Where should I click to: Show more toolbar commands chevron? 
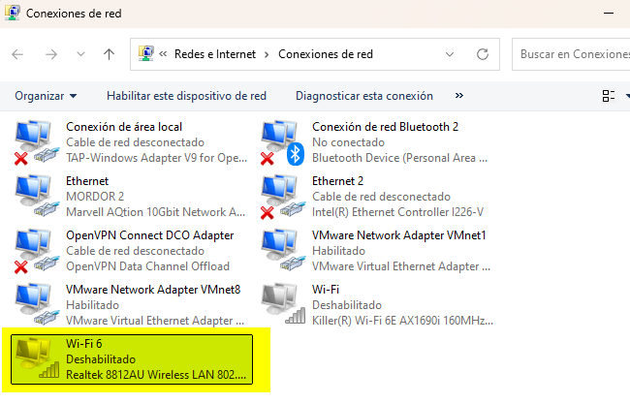coord(458,96)
